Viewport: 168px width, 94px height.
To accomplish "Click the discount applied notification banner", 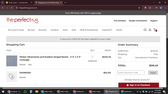I will [83, 39].
